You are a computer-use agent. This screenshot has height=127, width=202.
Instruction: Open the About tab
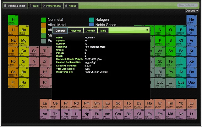point(71,6)
